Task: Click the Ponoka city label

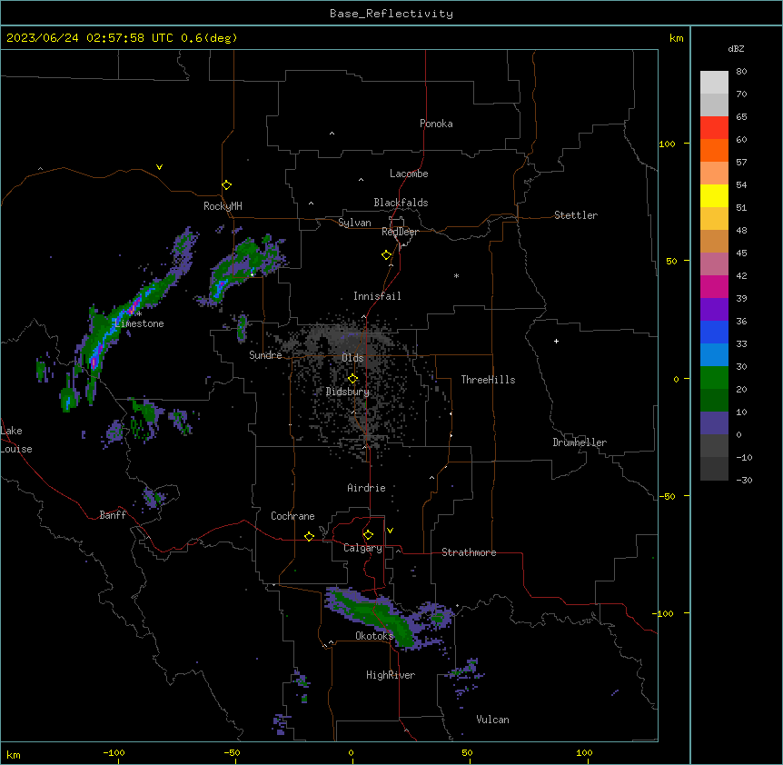Action: 436,124
